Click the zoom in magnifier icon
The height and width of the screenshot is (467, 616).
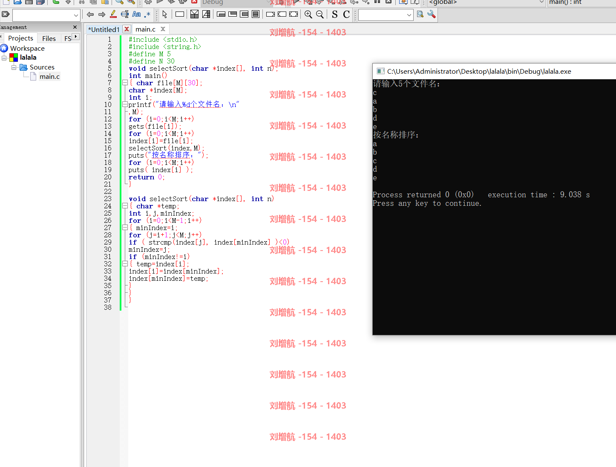pyautogui.click(x=308, y=14)
